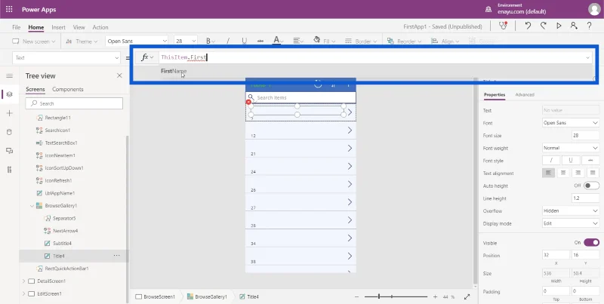The width and height of the screenshot is (604, 304).
Task: Toggle bold formatting in toolbar
Action: click(x=208, y=41)
